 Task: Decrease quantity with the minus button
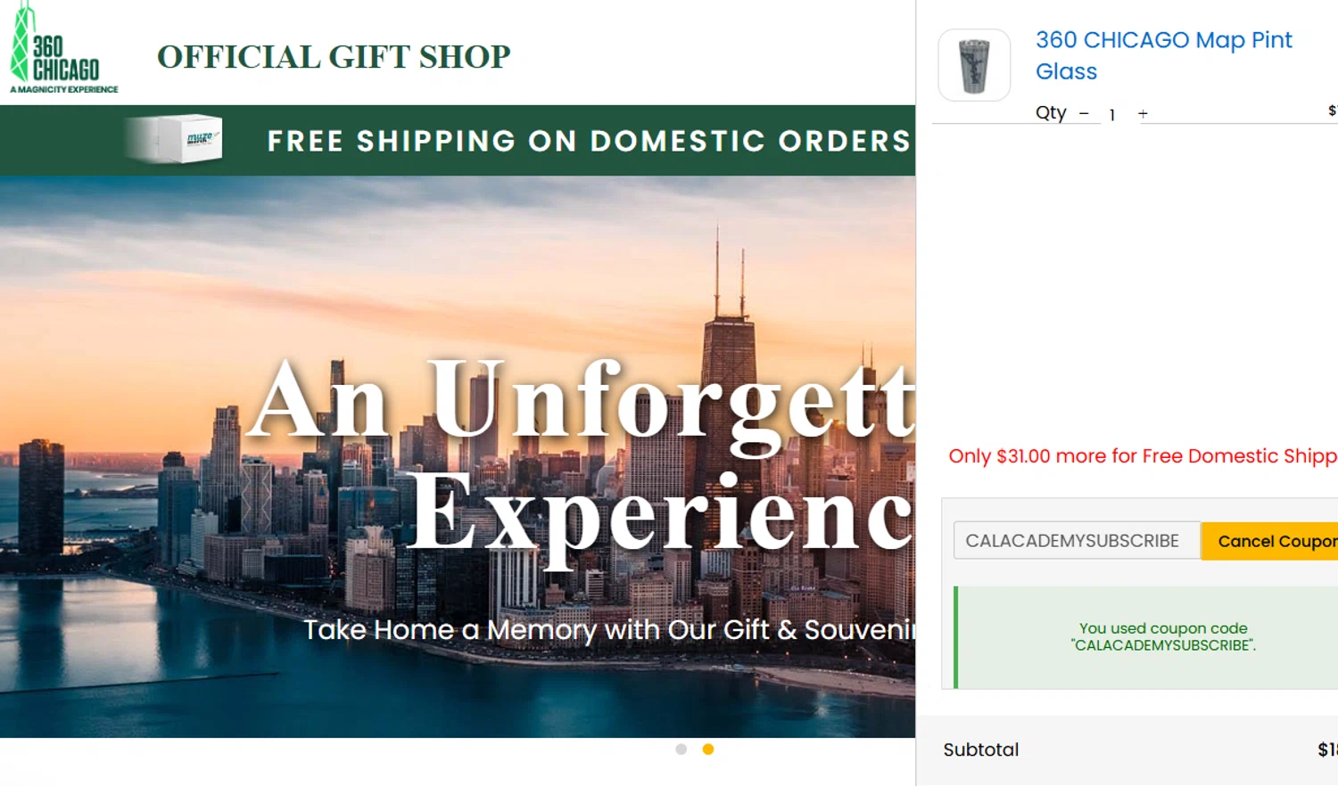[1084, 114]
